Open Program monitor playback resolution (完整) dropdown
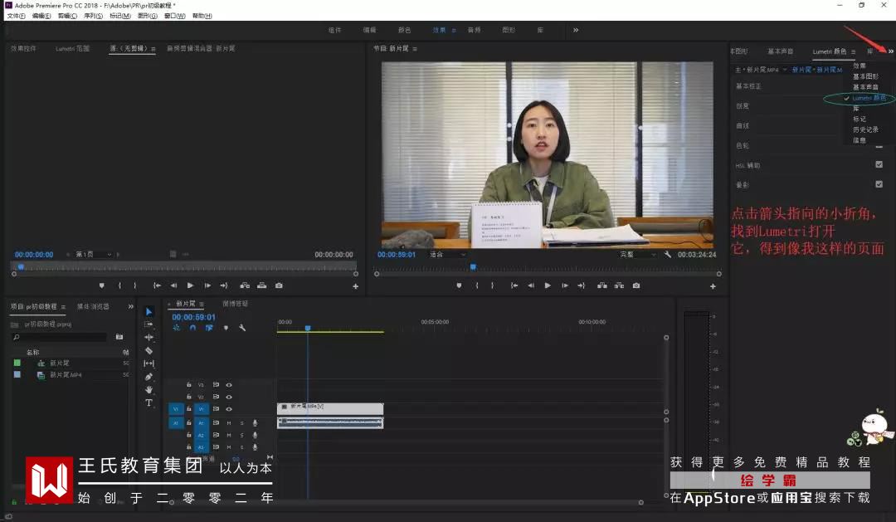This screenshot has height=522, width=896. [638, 255]
